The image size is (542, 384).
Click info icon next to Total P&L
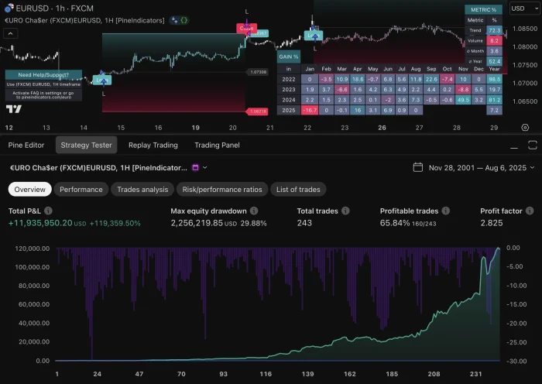(49, 211)
